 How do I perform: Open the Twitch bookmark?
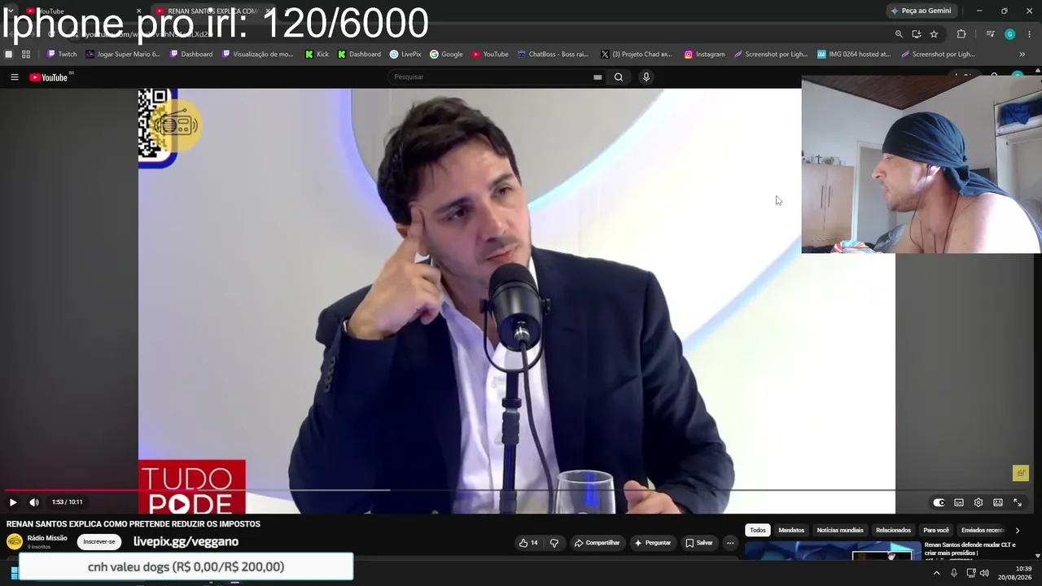[62, 55]
